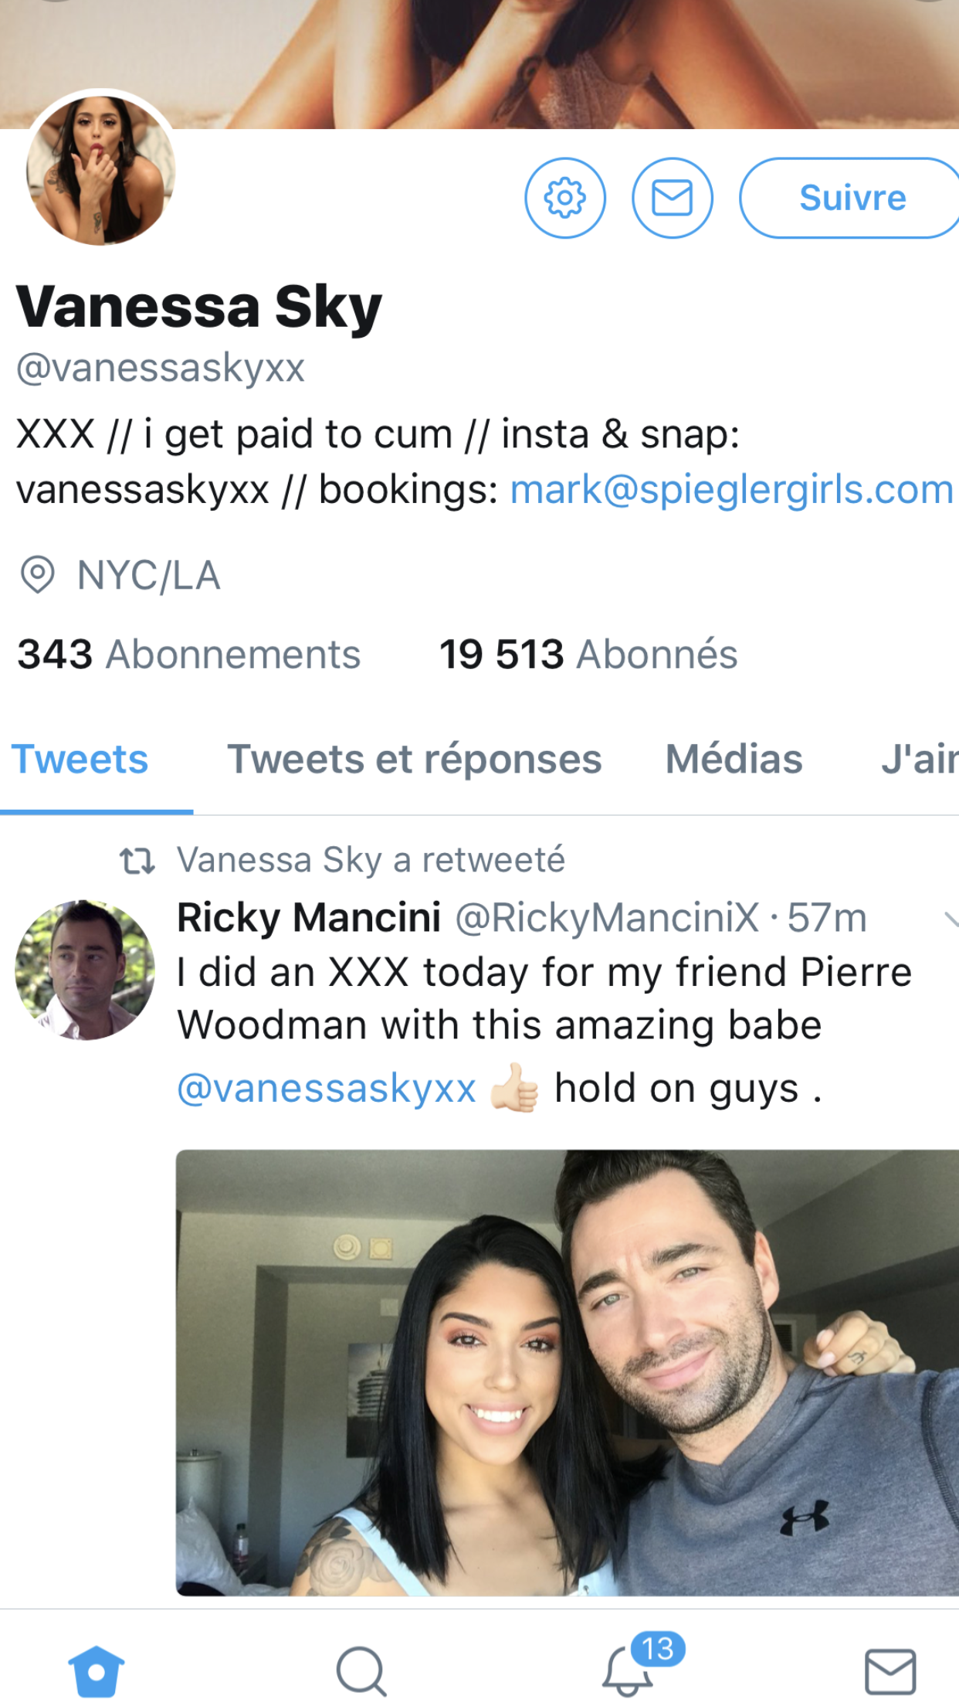Tap the @vanessaskyxx mention in tweet

coord(327,1089)
